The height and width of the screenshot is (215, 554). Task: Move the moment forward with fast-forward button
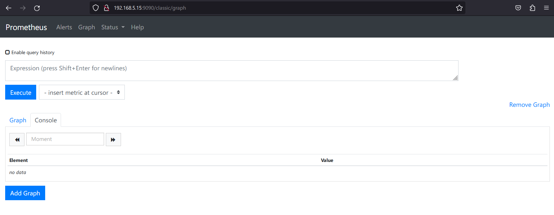pos(113,140)
